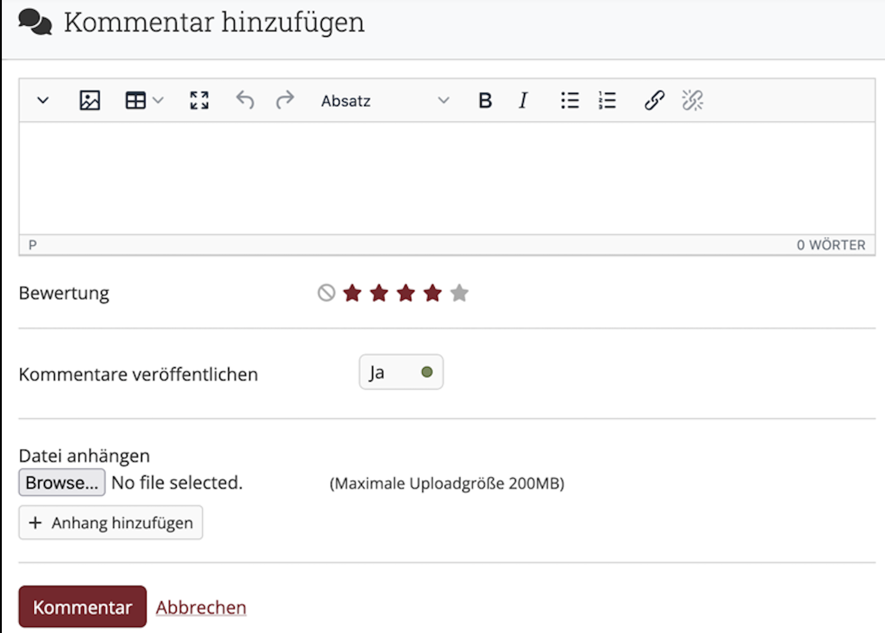
Task: Toggle fullscreen editor mode
Action: (x=199, y=100)
